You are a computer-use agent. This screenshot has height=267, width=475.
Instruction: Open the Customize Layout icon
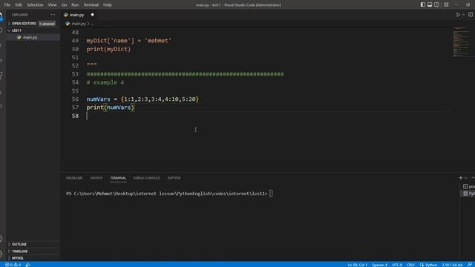(x=446, y=4)
